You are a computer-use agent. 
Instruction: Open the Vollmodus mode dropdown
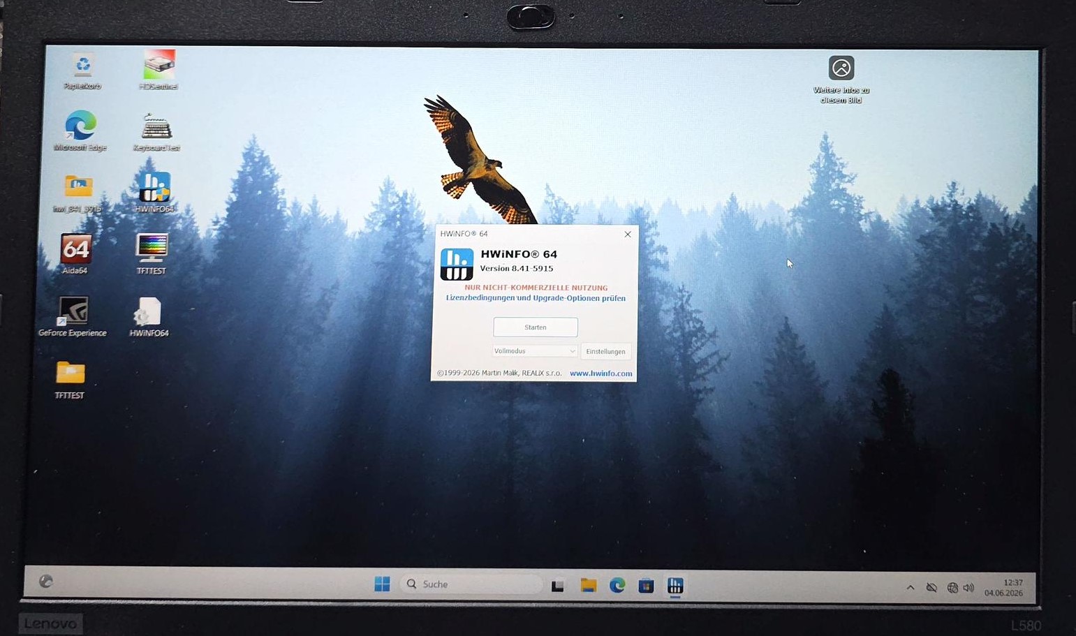[535, 351]
